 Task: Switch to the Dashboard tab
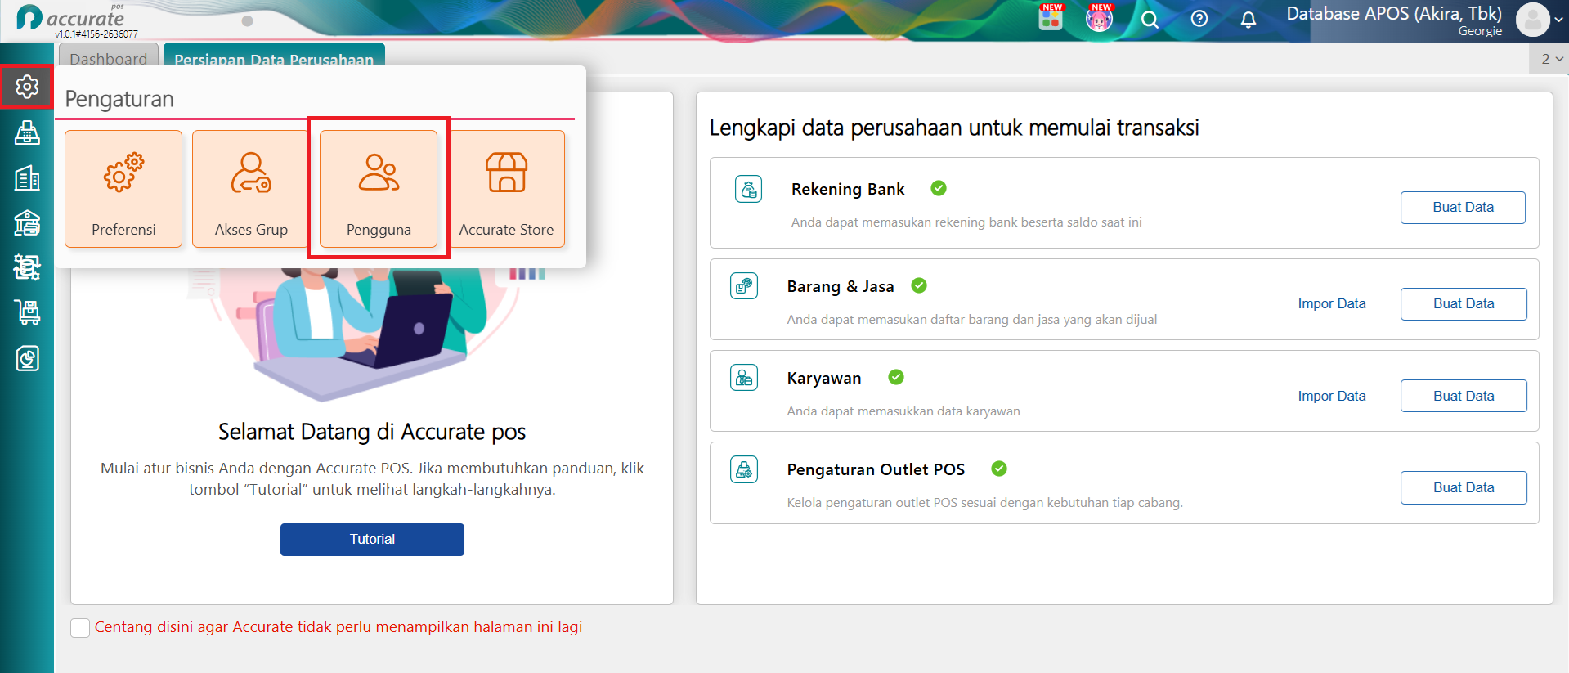coord(109,59)
